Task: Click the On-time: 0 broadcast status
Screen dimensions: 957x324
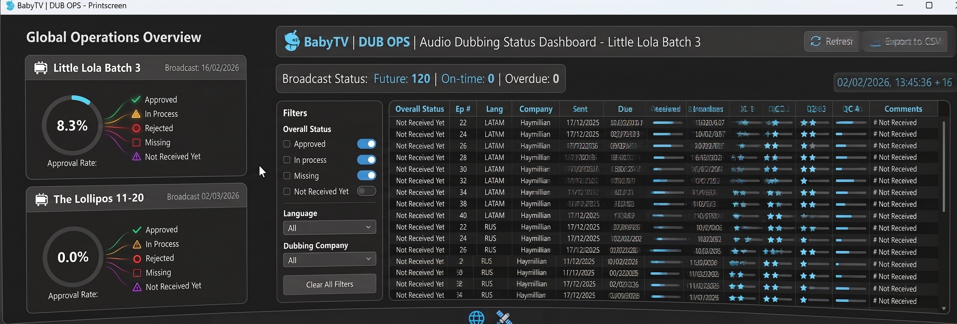Action: (468, 79)
